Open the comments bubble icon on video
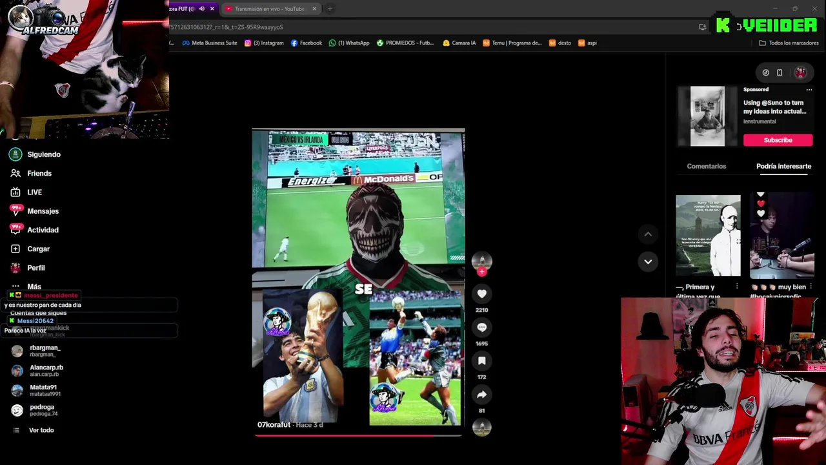The height and width of the screenshot is (465, 826). 481,327
